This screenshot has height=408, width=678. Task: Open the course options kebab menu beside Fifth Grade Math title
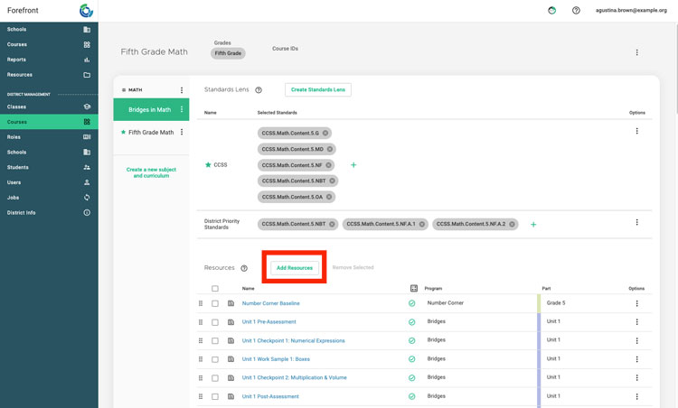click(x=637, y=52)
